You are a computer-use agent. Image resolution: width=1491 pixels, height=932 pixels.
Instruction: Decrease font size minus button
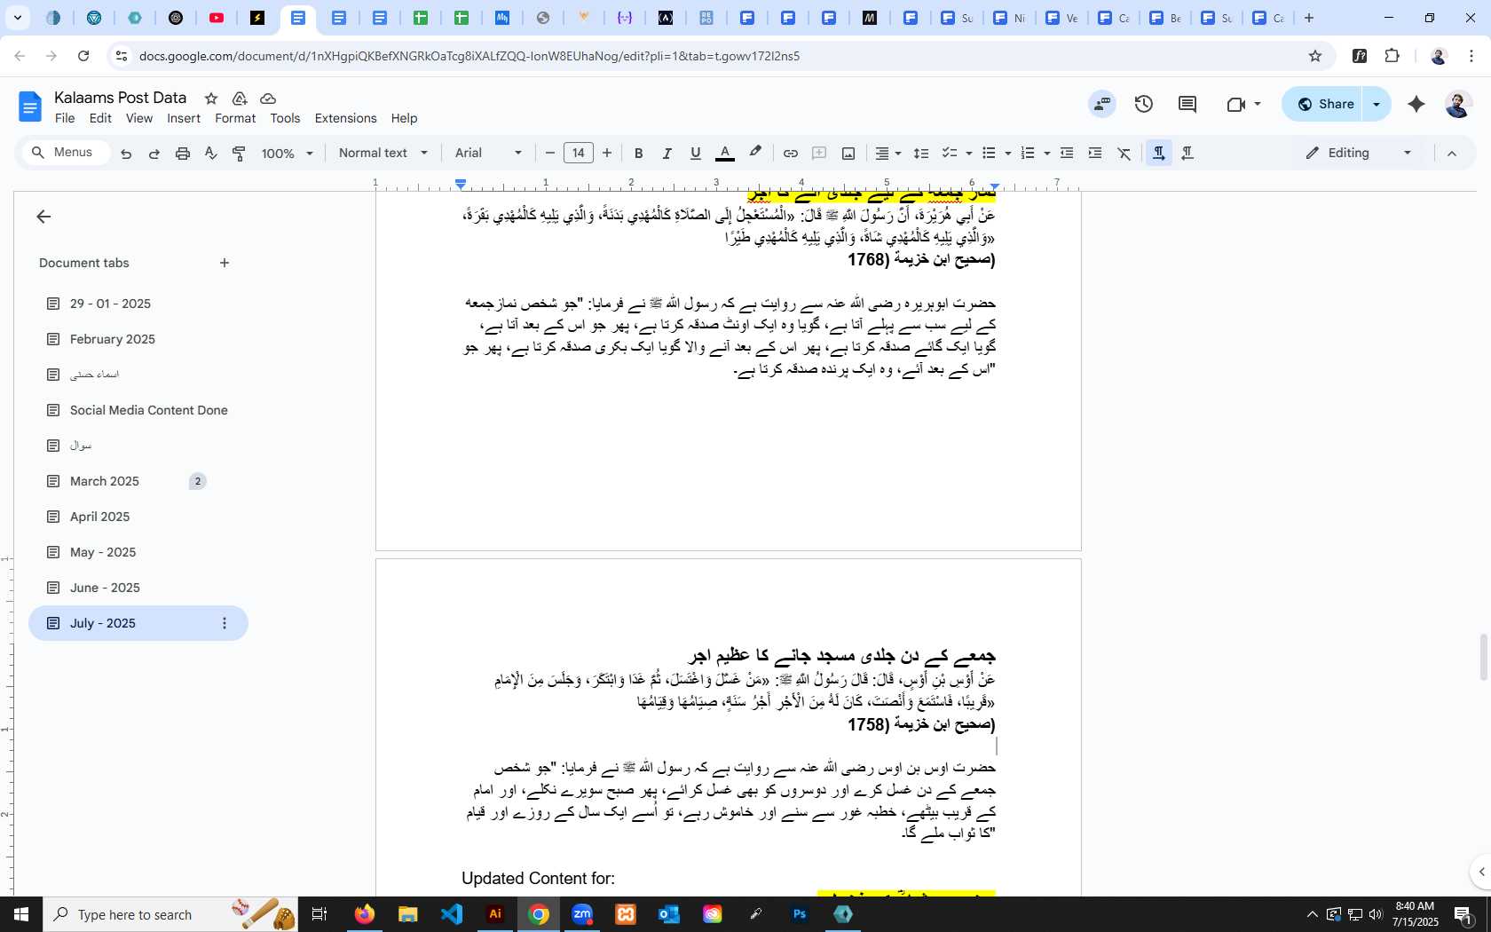(550, 153)
